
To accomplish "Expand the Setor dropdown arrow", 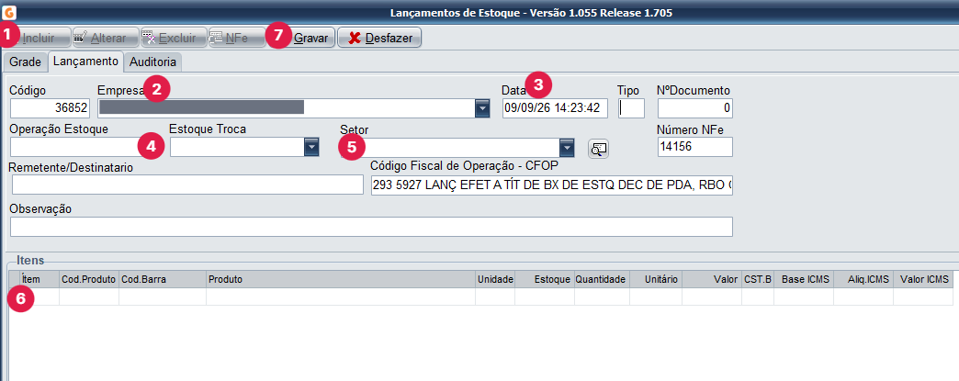I will coord(567,148).
